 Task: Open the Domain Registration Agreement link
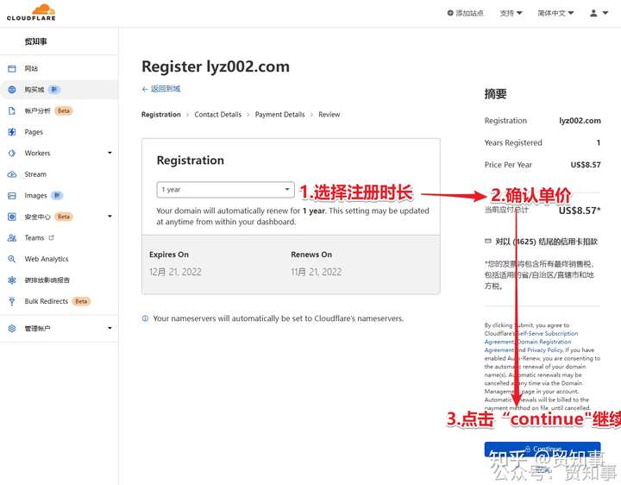[x=528, y=345]
